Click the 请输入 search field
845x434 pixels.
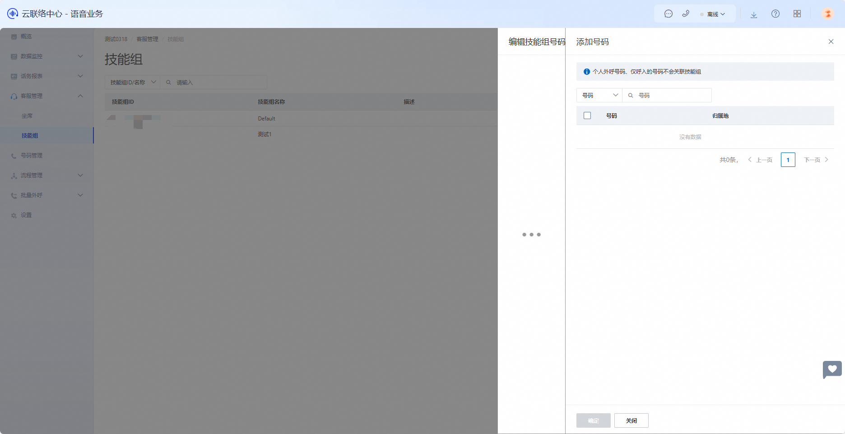click(x=214, y=82)
